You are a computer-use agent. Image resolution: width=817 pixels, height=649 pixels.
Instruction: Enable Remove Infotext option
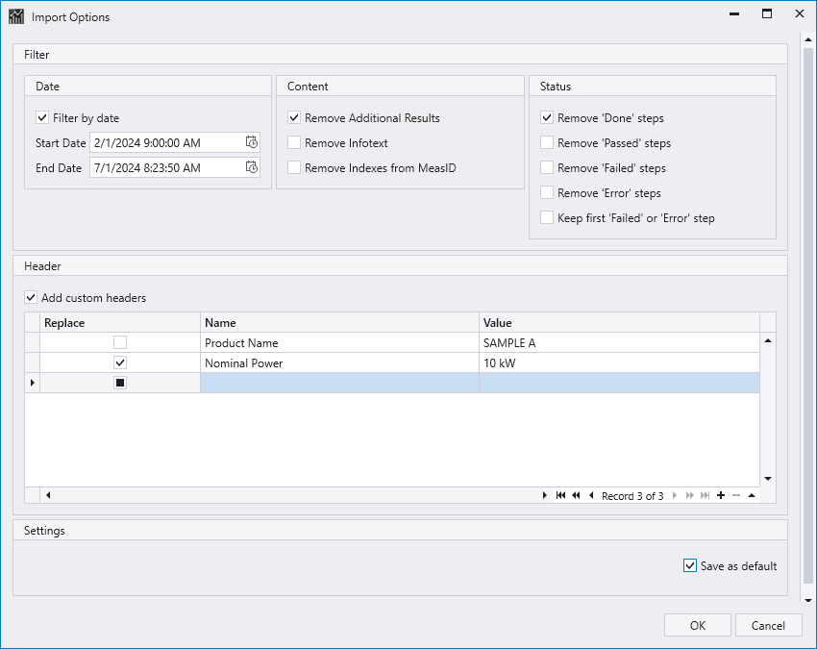click(294, 142)
